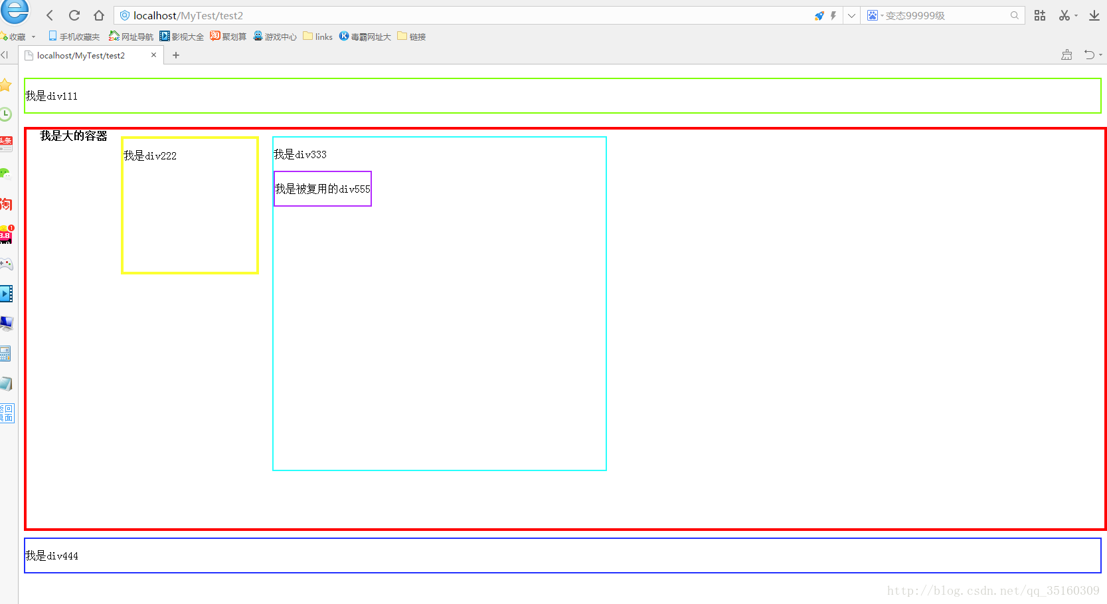Click the 我是div333 text
The height and width of the screenshot is (604, 1107).
[x=300, y=155]
